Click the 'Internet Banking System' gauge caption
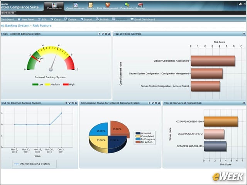This screenshot has width=247, height=185. click(50, 77)
